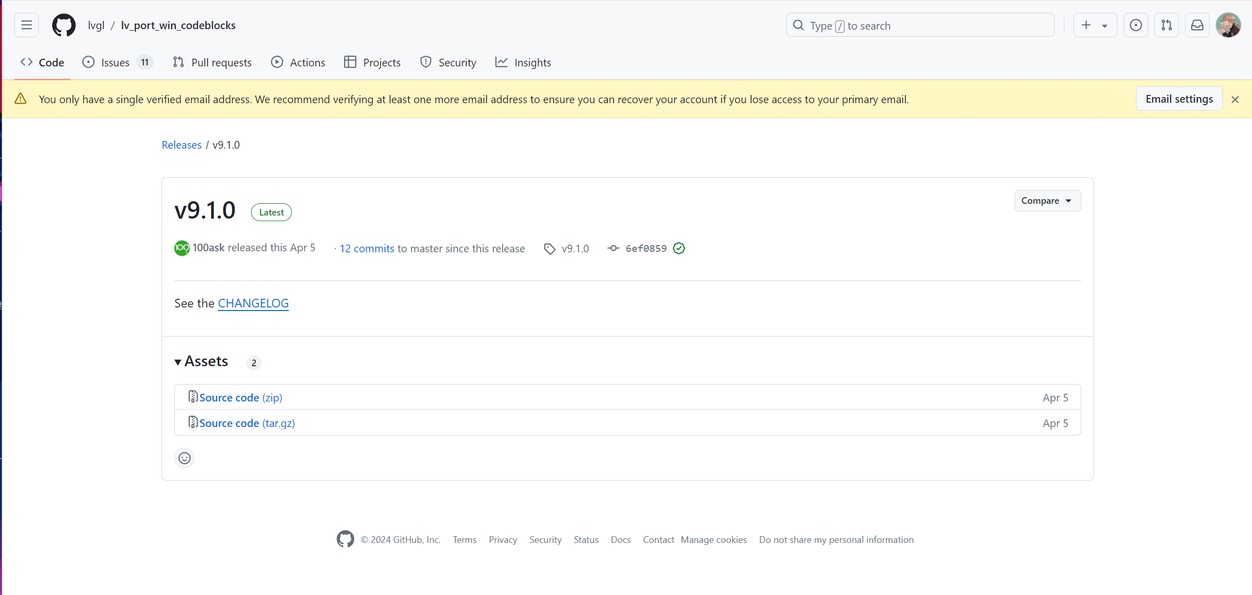This screenshot has width=1252, height=595.
Task: Open the pull requests header icon
Action: pyautogui.click(x=1166, y=25)
